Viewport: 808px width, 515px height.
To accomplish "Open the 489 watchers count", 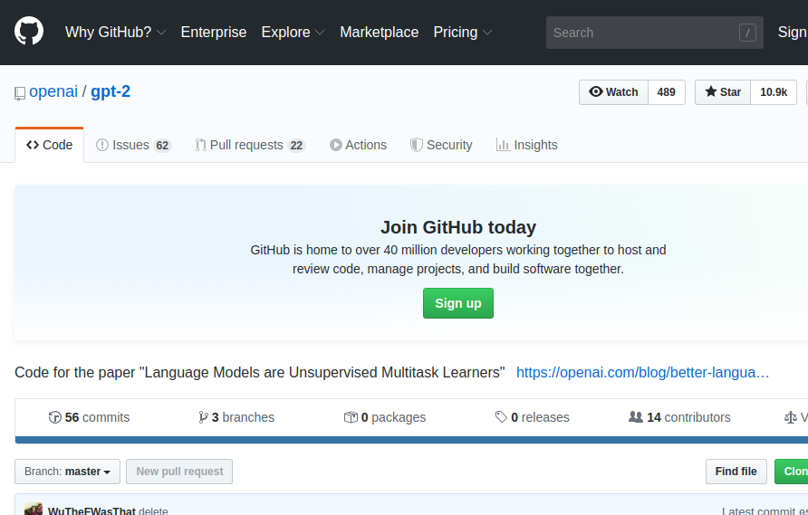I will tap(667, 92).
